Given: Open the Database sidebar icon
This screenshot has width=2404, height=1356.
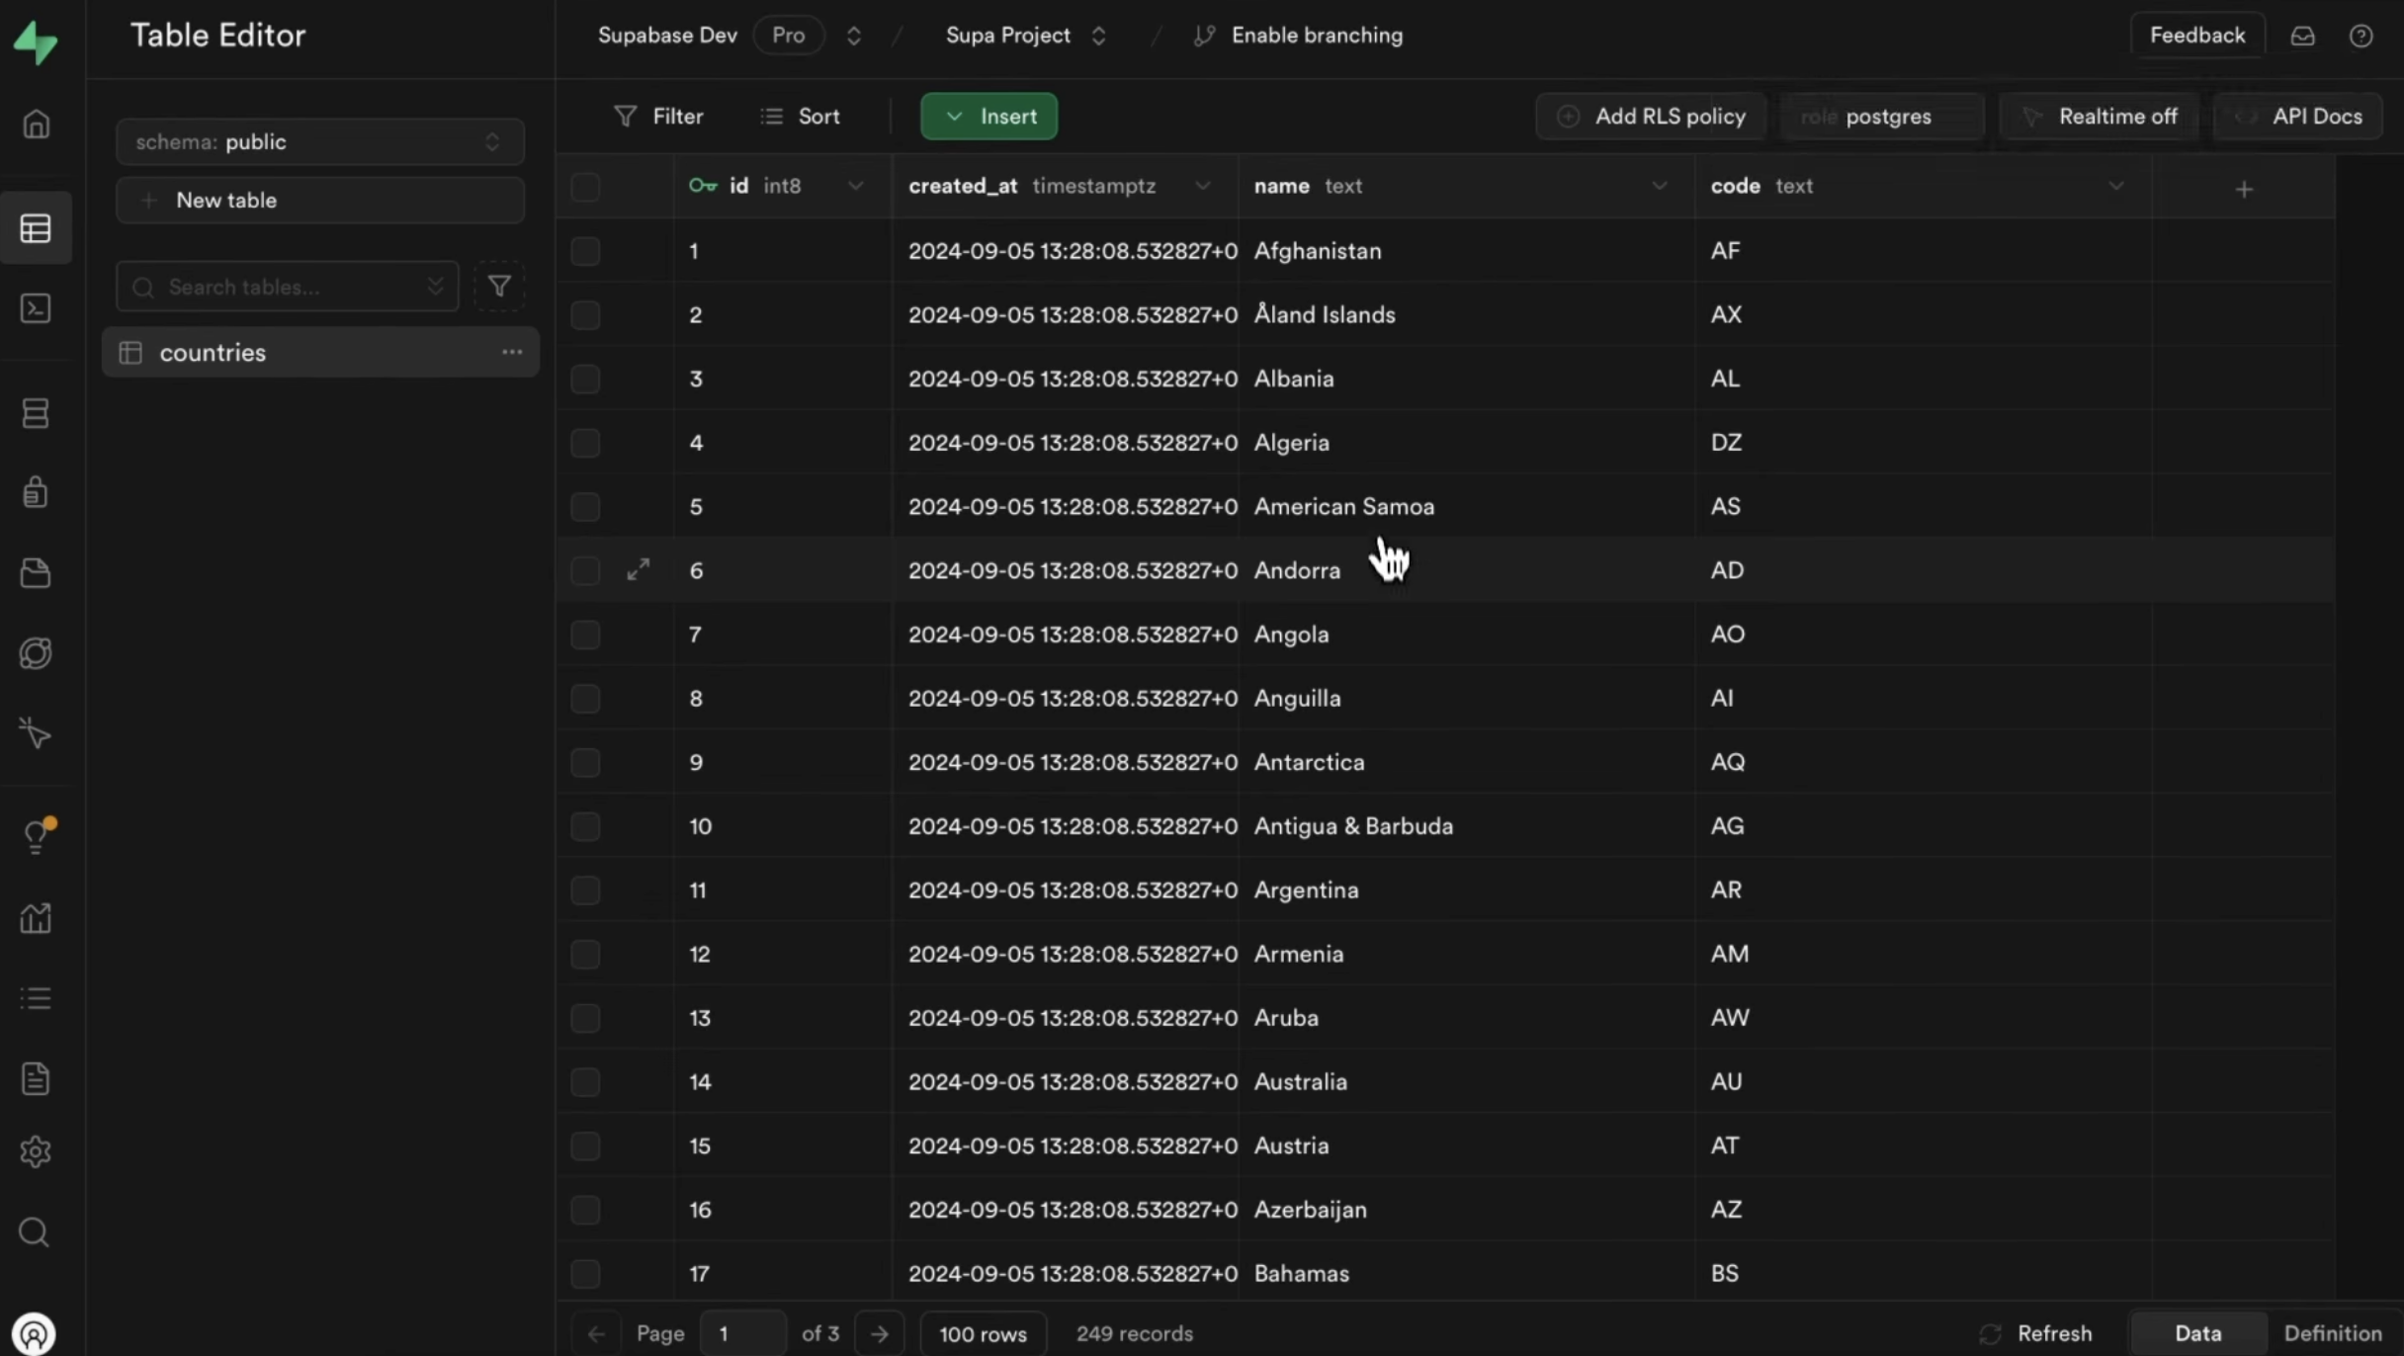Looking at the screenshot, I should pyautogui.click(x=36, y=413).
